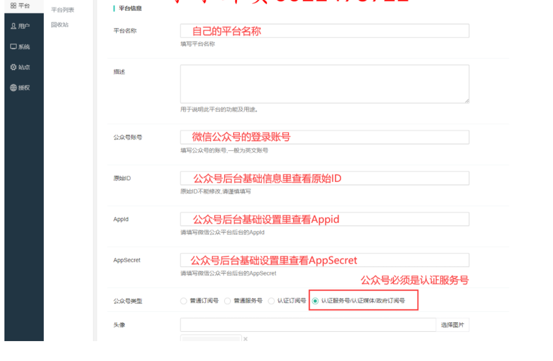553x361 pixels.
Task: Click the 头像 image path field
Action: coord(308,325)
